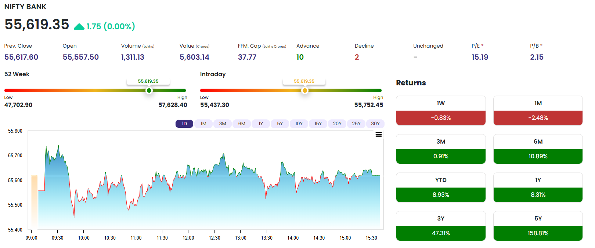Select the 30Y chart range tab

click(375, 124)
